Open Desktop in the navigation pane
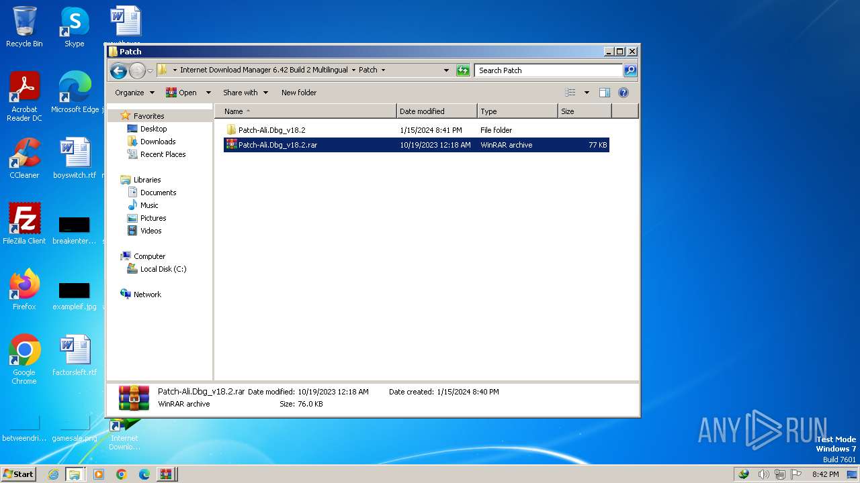 153,129
